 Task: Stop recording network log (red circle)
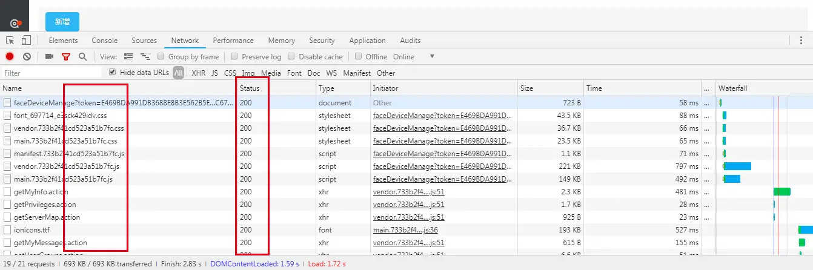[x=10, y=56]
